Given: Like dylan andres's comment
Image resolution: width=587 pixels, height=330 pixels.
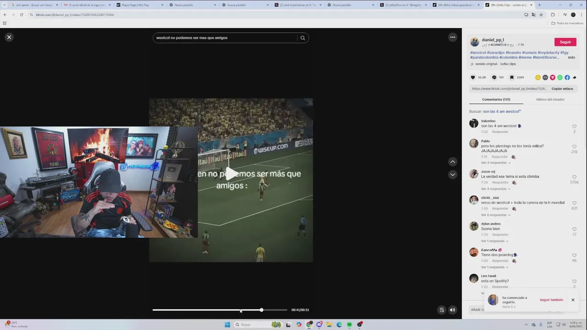Looking at the screenshot, I should 574,229.
